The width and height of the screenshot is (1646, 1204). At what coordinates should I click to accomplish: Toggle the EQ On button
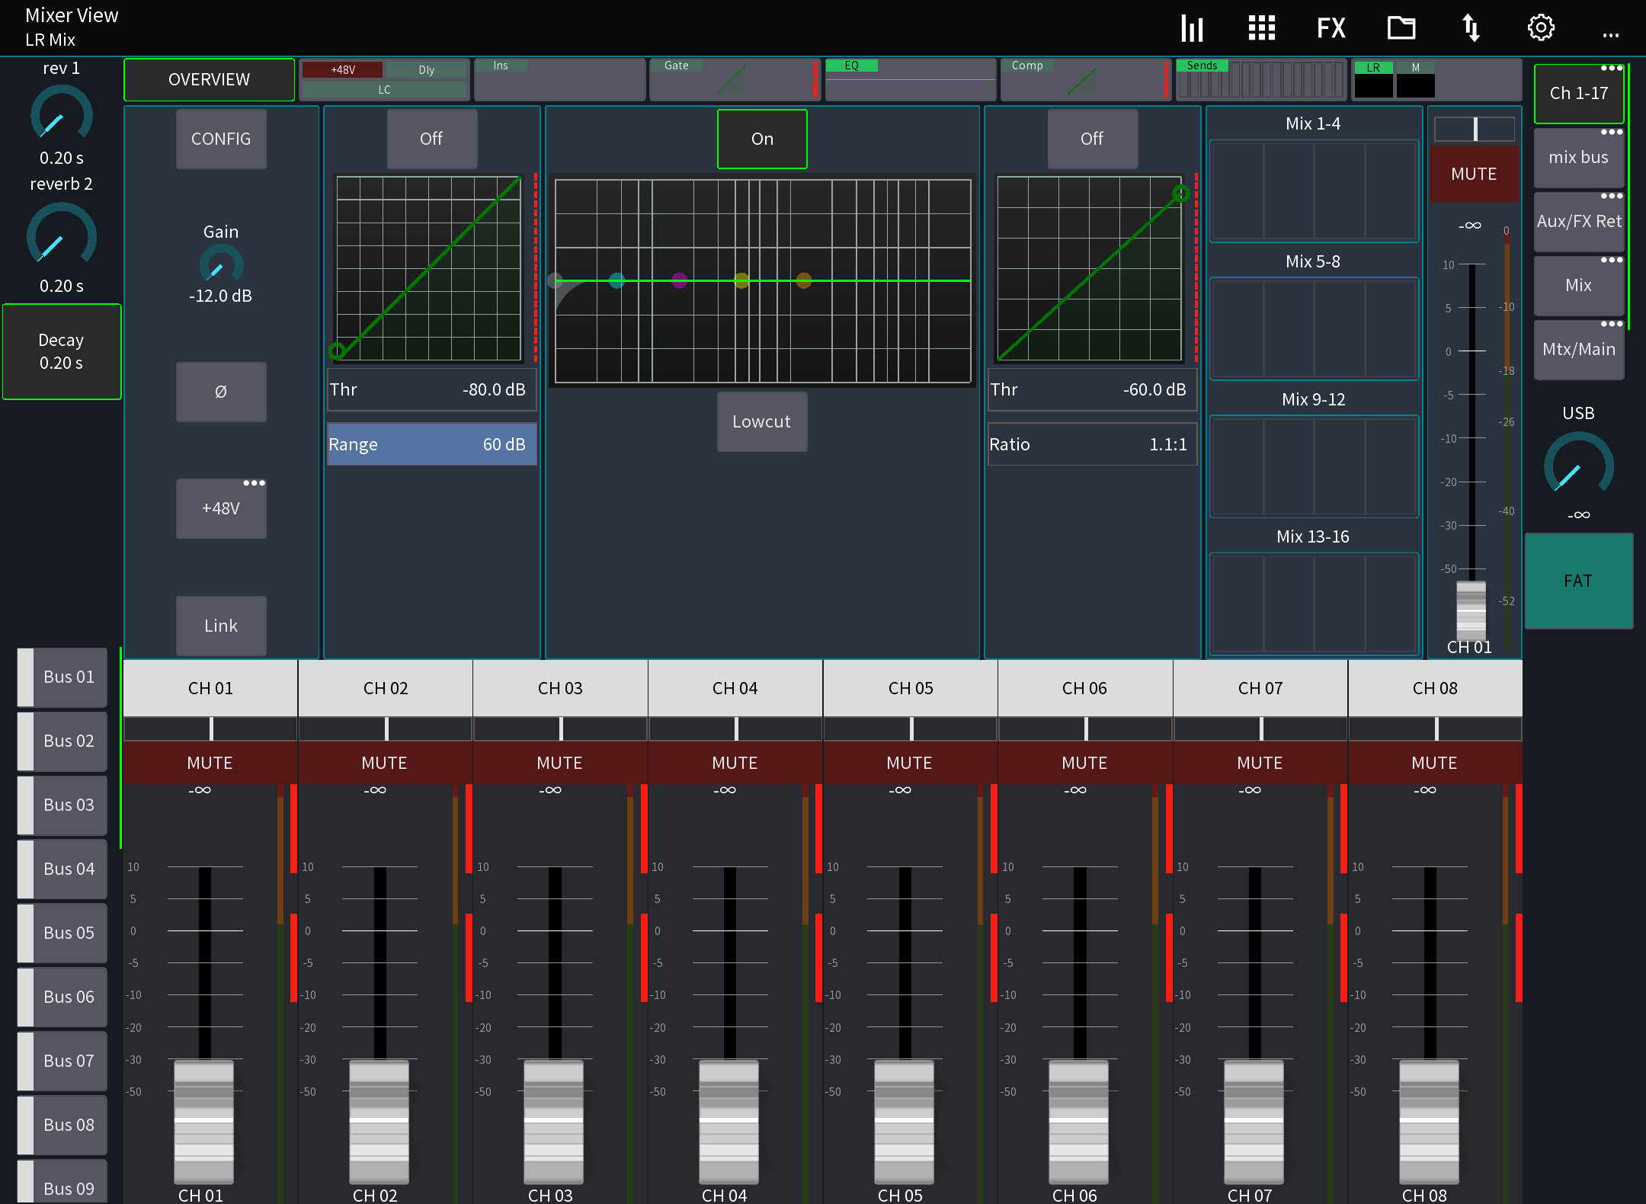pos(761,139)
